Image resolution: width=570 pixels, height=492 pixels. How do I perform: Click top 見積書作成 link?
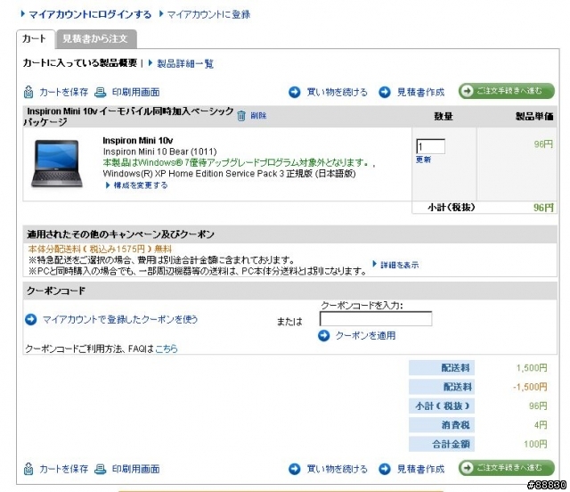(x=420, y=93)
